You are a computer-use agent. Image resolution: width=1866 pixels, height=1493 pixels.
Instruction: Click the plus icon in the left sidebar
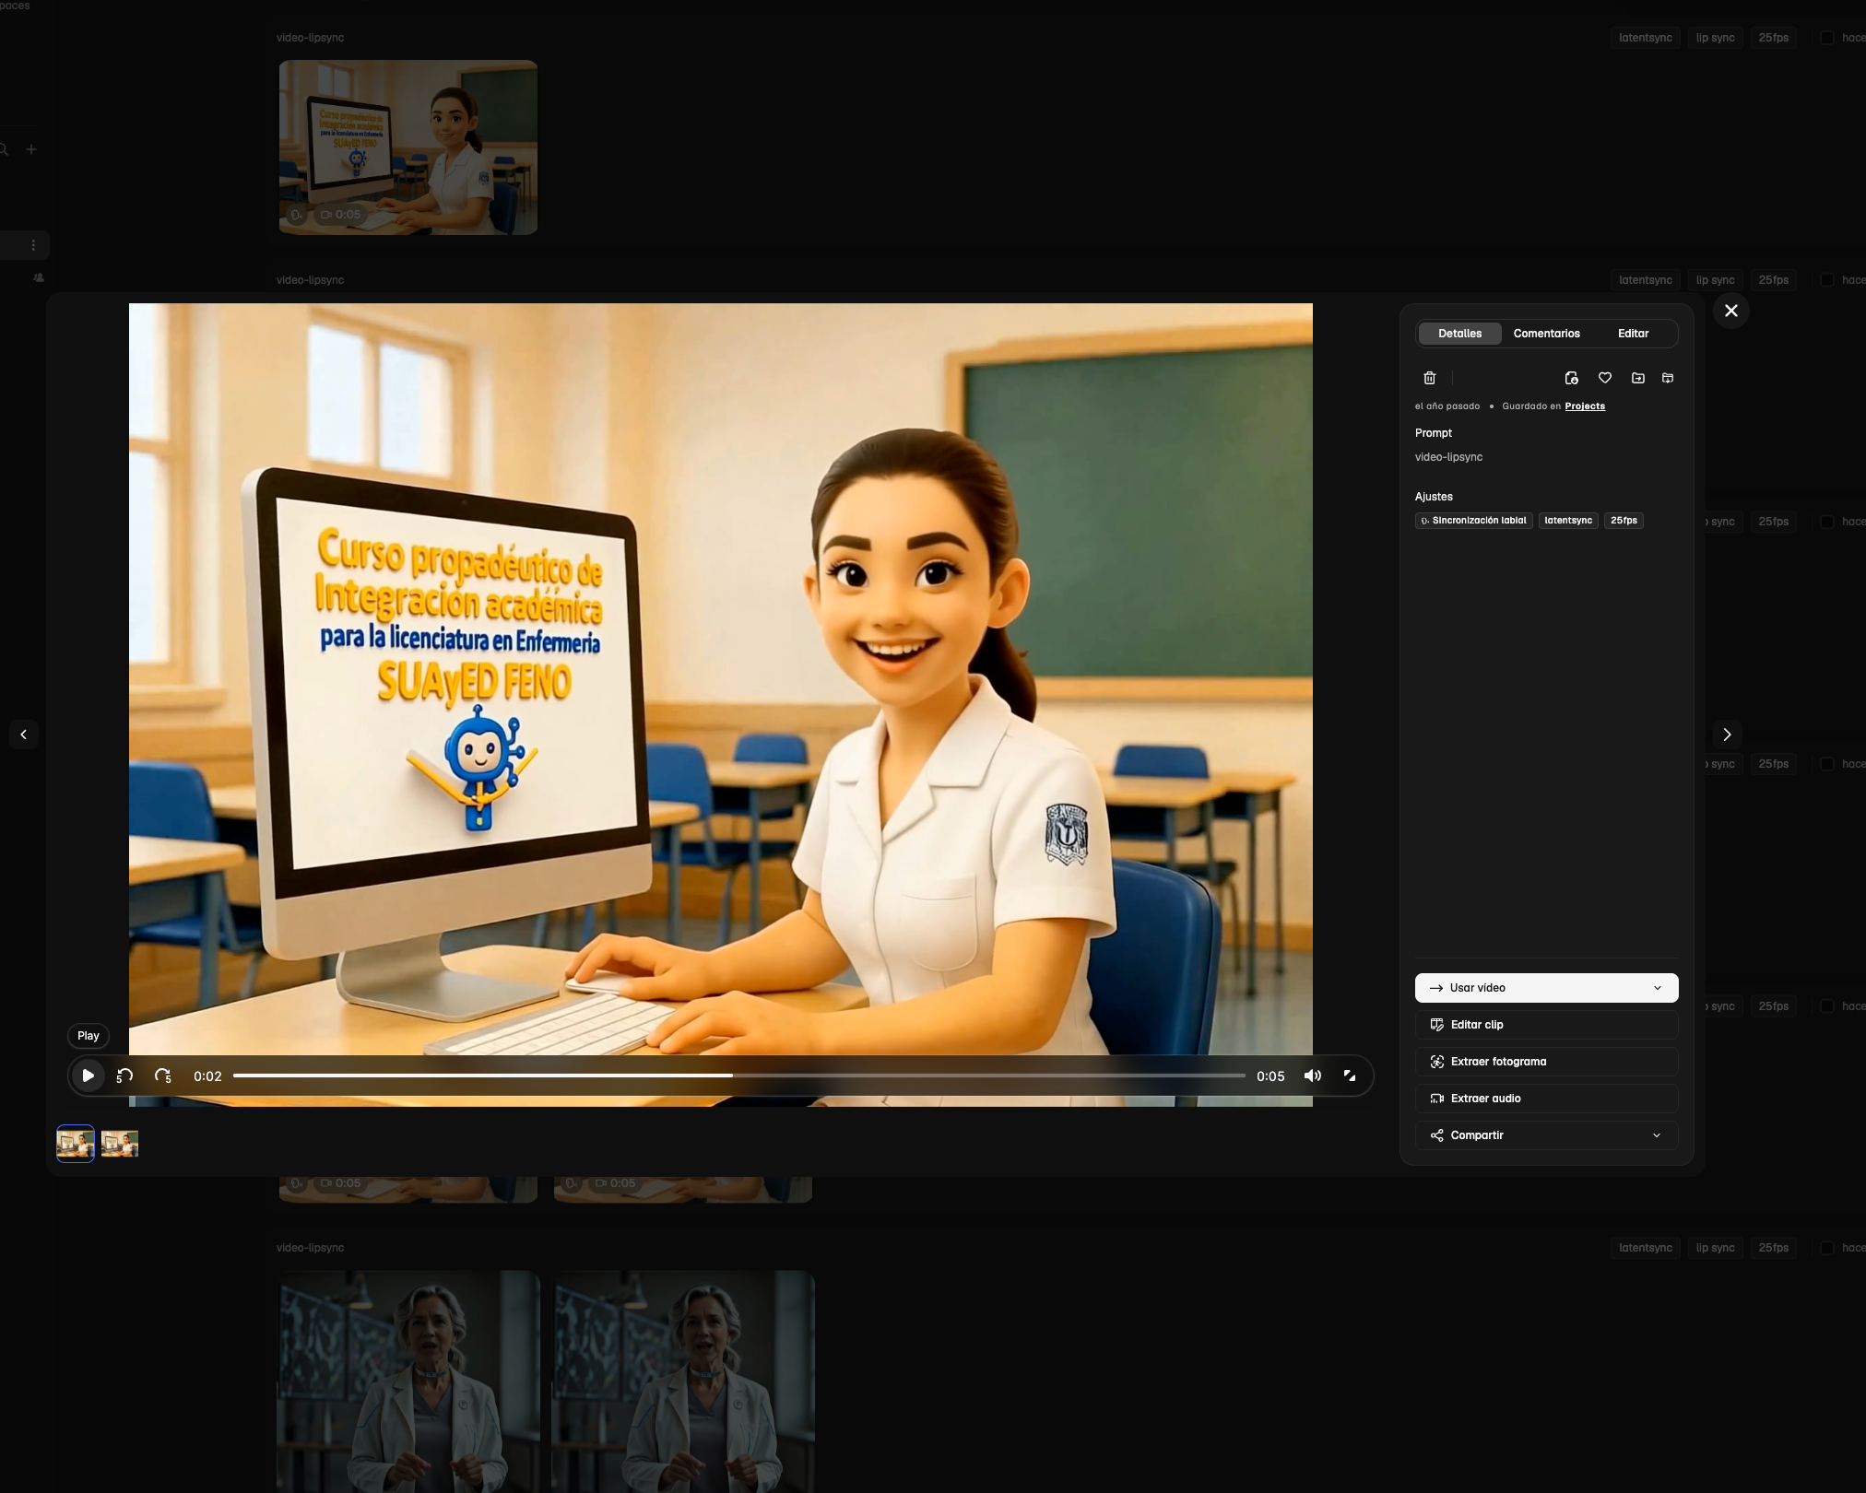(31, 149)
